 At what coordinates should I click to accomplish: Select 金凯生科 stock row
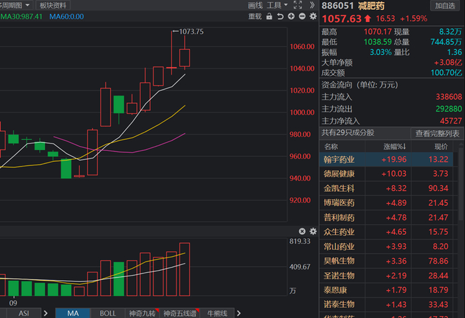(x=386, y=188)
